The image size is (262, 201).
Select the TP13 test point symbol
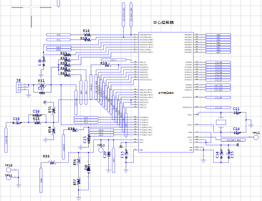(x=101, y=150)
